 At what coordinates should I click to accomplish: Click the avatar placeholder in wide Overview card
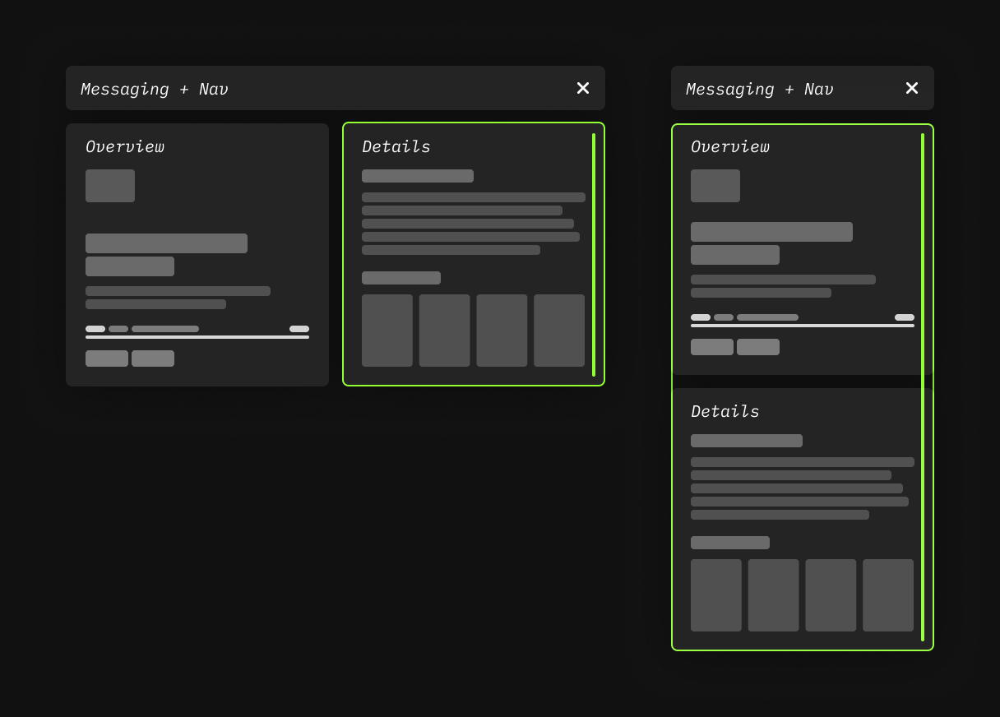(x=110, y=186)
